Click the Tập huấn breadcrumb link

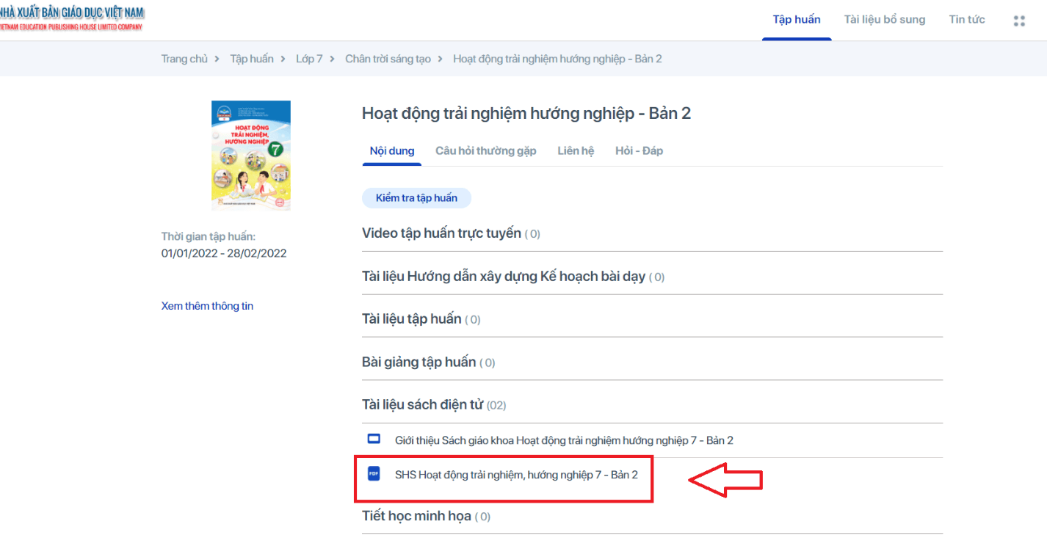252,59
